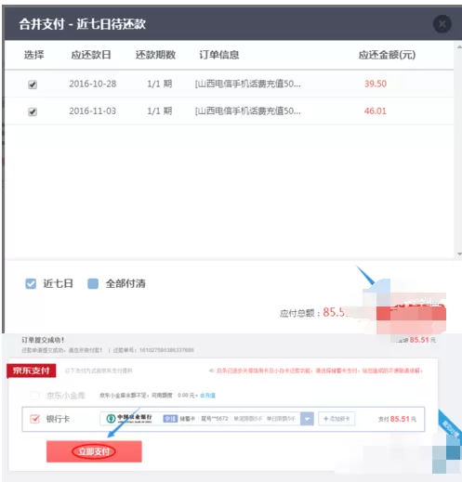Viewport: 462px width, 482px height.
Task: Click the 选择 column header
Action: (34, 55)
